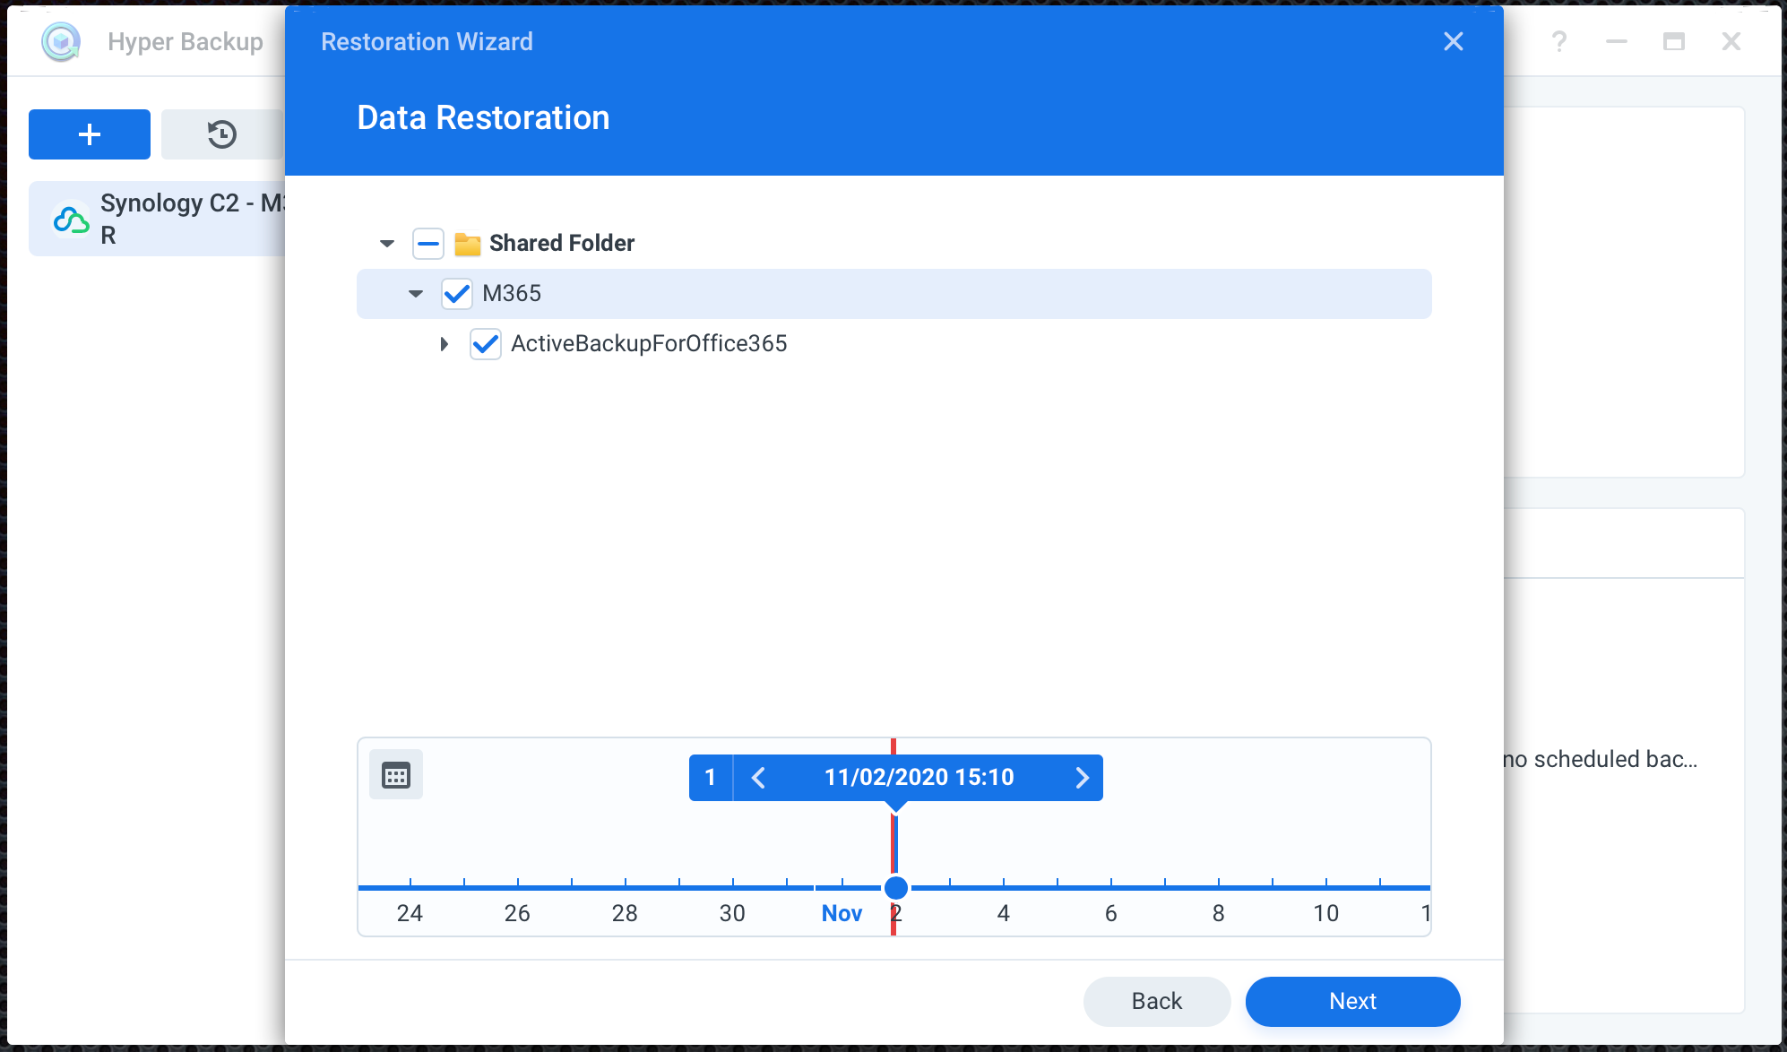
Task: Open the calendar date picker icon
Action: point(396,775)
